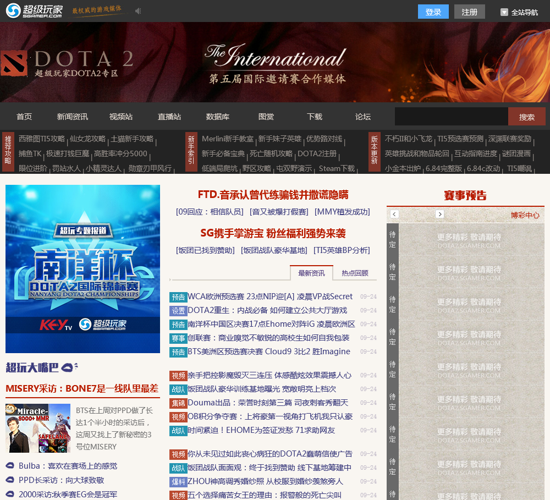Open MISERY采访 interview headline

click(x=82, y=388)
